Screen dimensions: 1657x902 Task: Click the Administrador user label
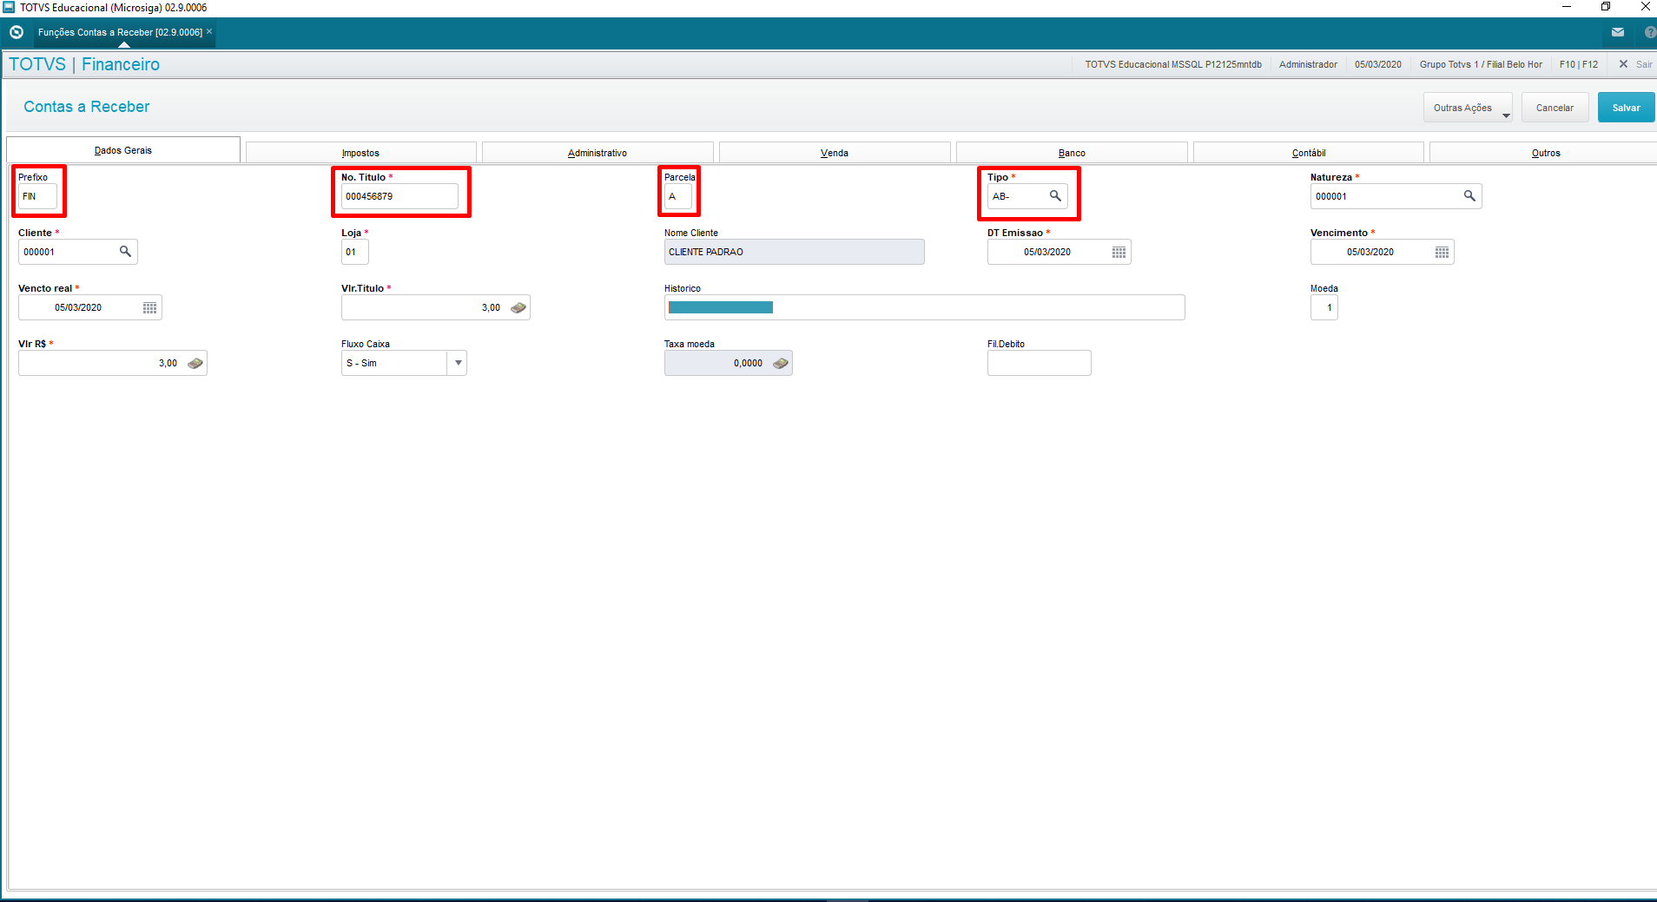tap(1308, 64)
